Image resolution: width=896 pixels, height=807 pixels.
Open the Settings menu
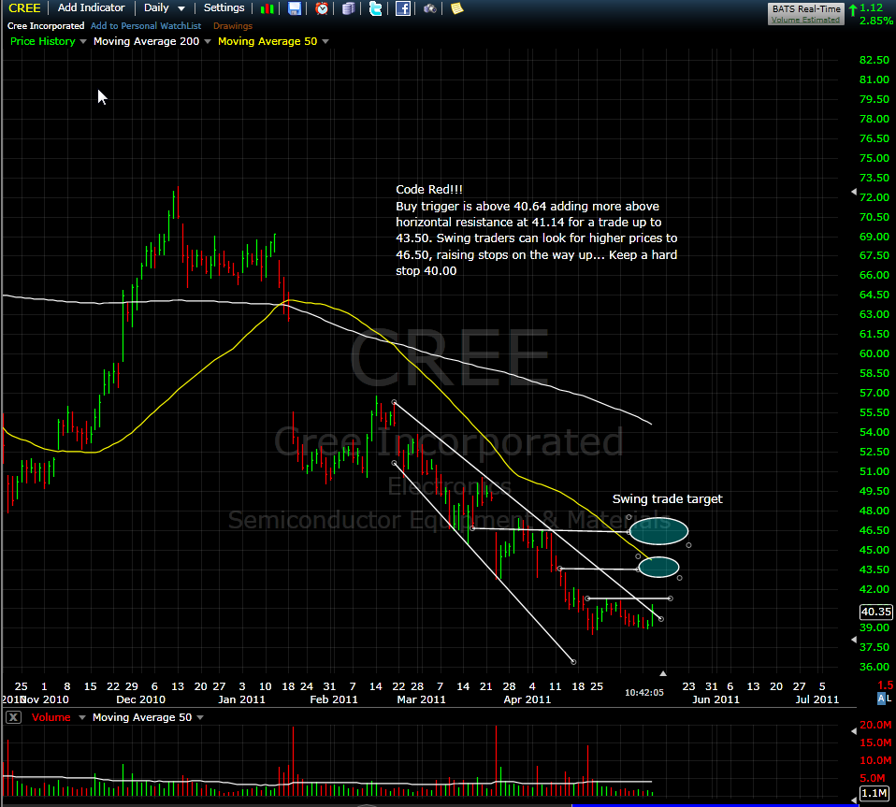click(224, 8)
